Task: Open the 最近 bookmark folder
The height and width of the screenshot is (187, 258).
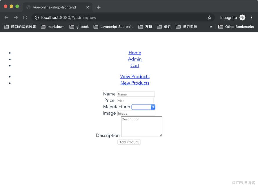Action: 164,27
